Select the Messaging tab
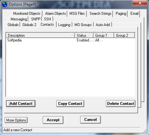This screenshot has height=135, width=149. (19, 19)
